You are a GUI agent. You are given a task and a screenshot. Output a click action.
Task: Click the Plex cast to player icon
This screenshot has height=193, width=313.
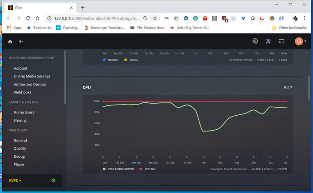coord(281,42)
